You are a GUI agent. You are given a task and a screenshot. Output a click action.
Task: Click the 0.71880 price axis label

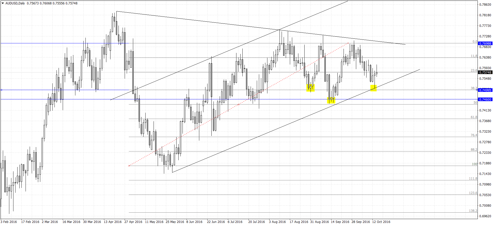[x=485, y=163]
